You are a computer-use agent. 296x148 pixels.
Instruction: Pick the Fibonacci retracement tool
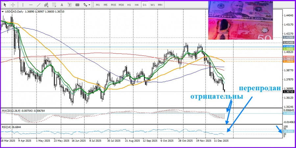[x=55, y=5]
